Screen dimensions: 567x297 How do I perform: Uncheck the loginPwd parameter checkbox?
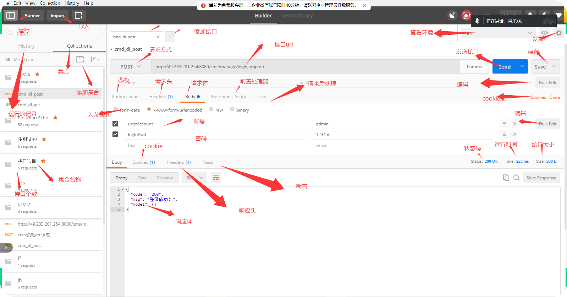tap(115, 134)
